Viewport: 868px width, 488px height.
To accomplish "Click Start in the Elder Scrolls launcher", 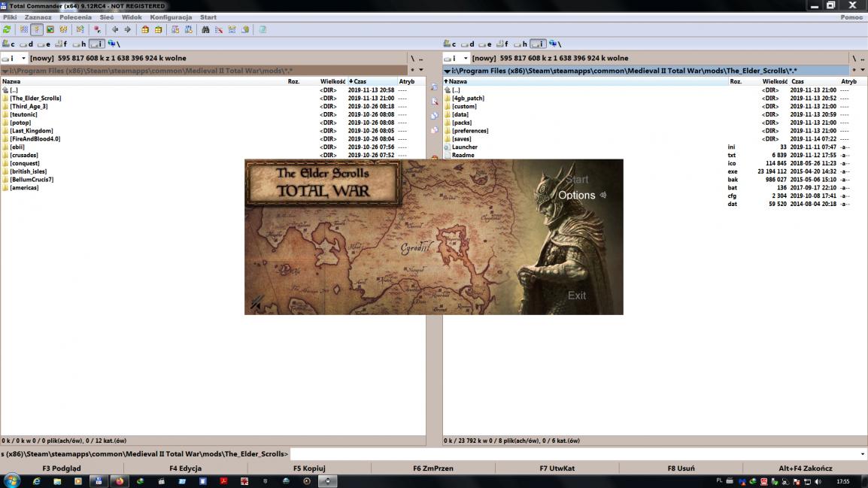I will coord(577,180).
